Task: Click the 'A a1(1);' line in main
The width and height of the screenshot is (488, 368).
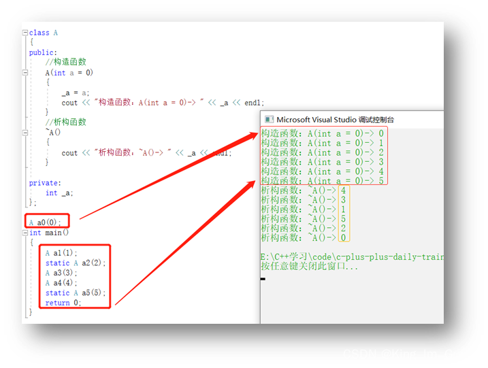Action: pyautogui.click(x=61, y=252)
